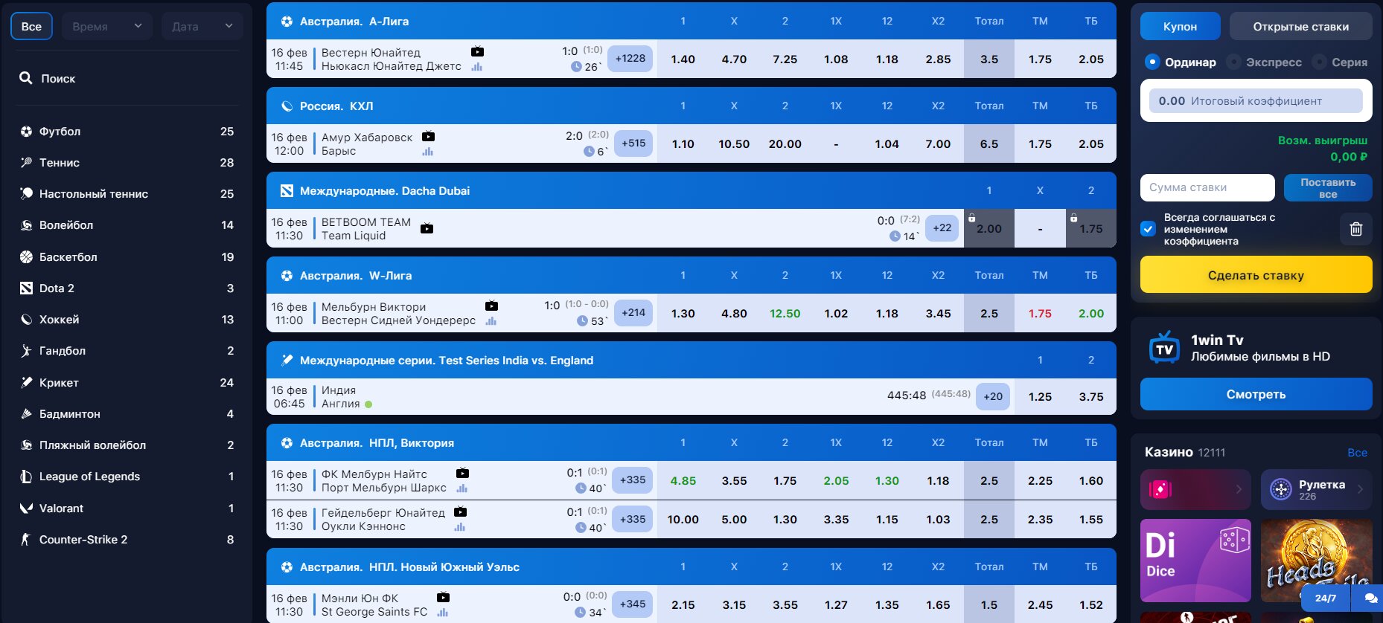Open live video for the Amur Khabarovsk match

(428, 137)
